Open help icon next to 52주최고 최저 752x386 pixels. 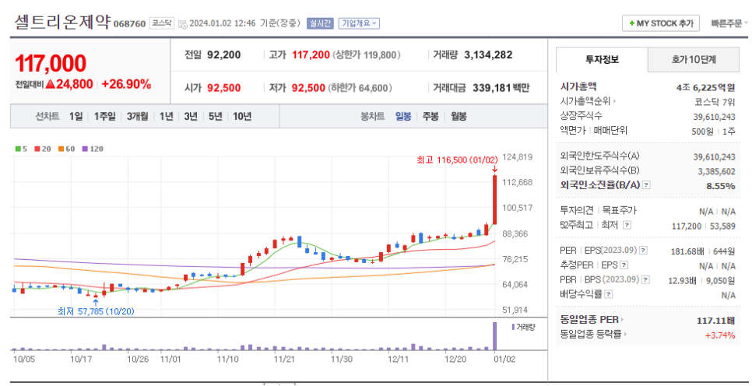627,224
